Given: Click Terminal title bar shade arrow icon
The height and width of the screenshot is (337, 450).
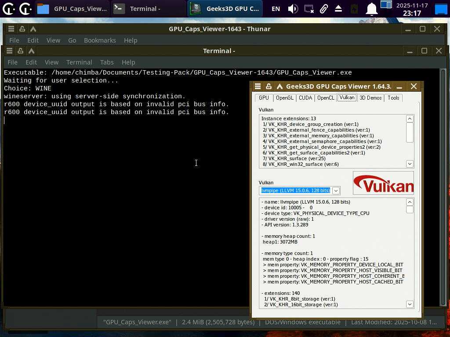Looking at the screenshot, I should [x=31, y=51].
